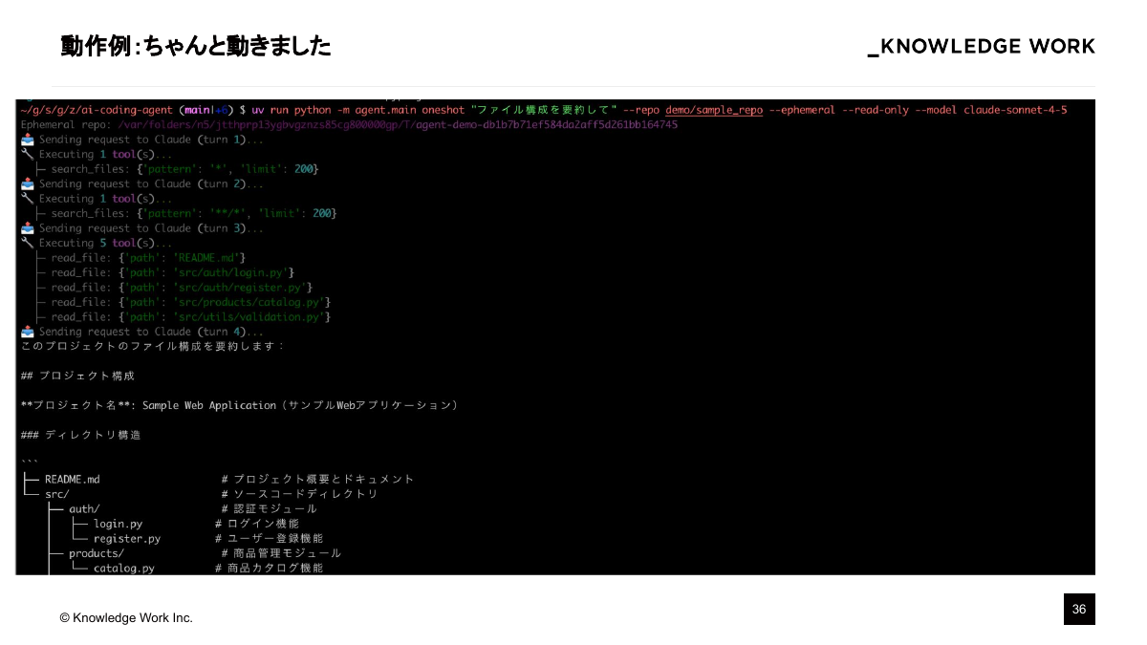Click the wrench icon beside Executing 1 tool(s)
The width and height of the screenshot is (1147, 645).
27,154
